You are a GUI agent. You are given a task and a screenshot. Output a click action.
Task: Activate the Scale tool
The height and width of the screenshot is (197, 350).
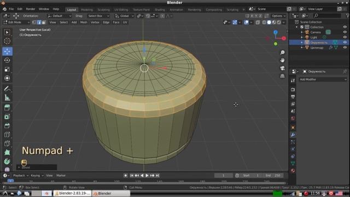click(x=7, y=69)
